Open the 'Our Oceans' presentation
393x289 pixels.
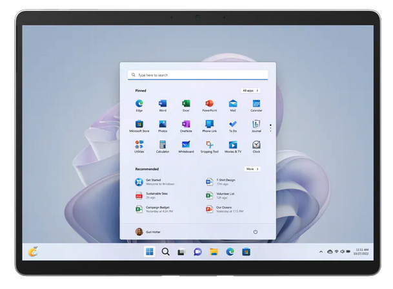[225, 209]
